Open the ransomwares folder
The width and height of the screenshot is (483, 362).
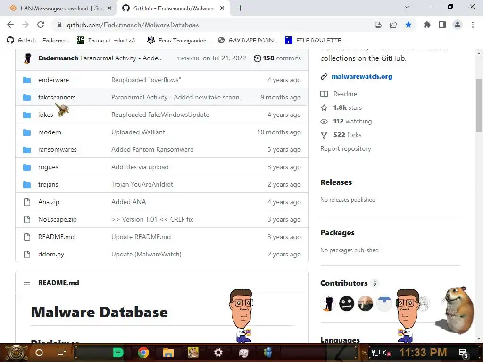57,149
